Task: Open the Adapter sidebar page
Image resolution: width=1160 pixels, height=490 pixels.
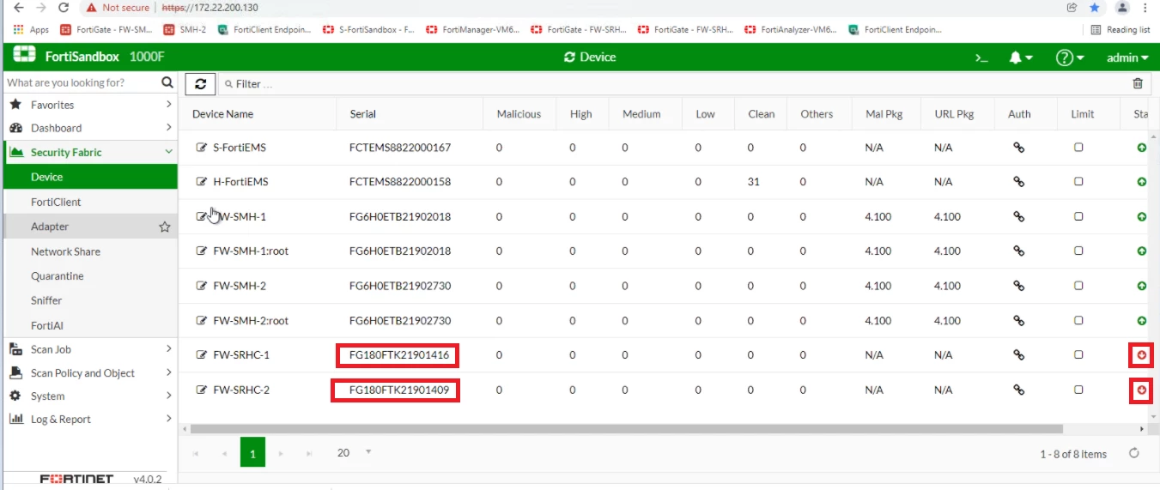Action: tap(89, 227)
